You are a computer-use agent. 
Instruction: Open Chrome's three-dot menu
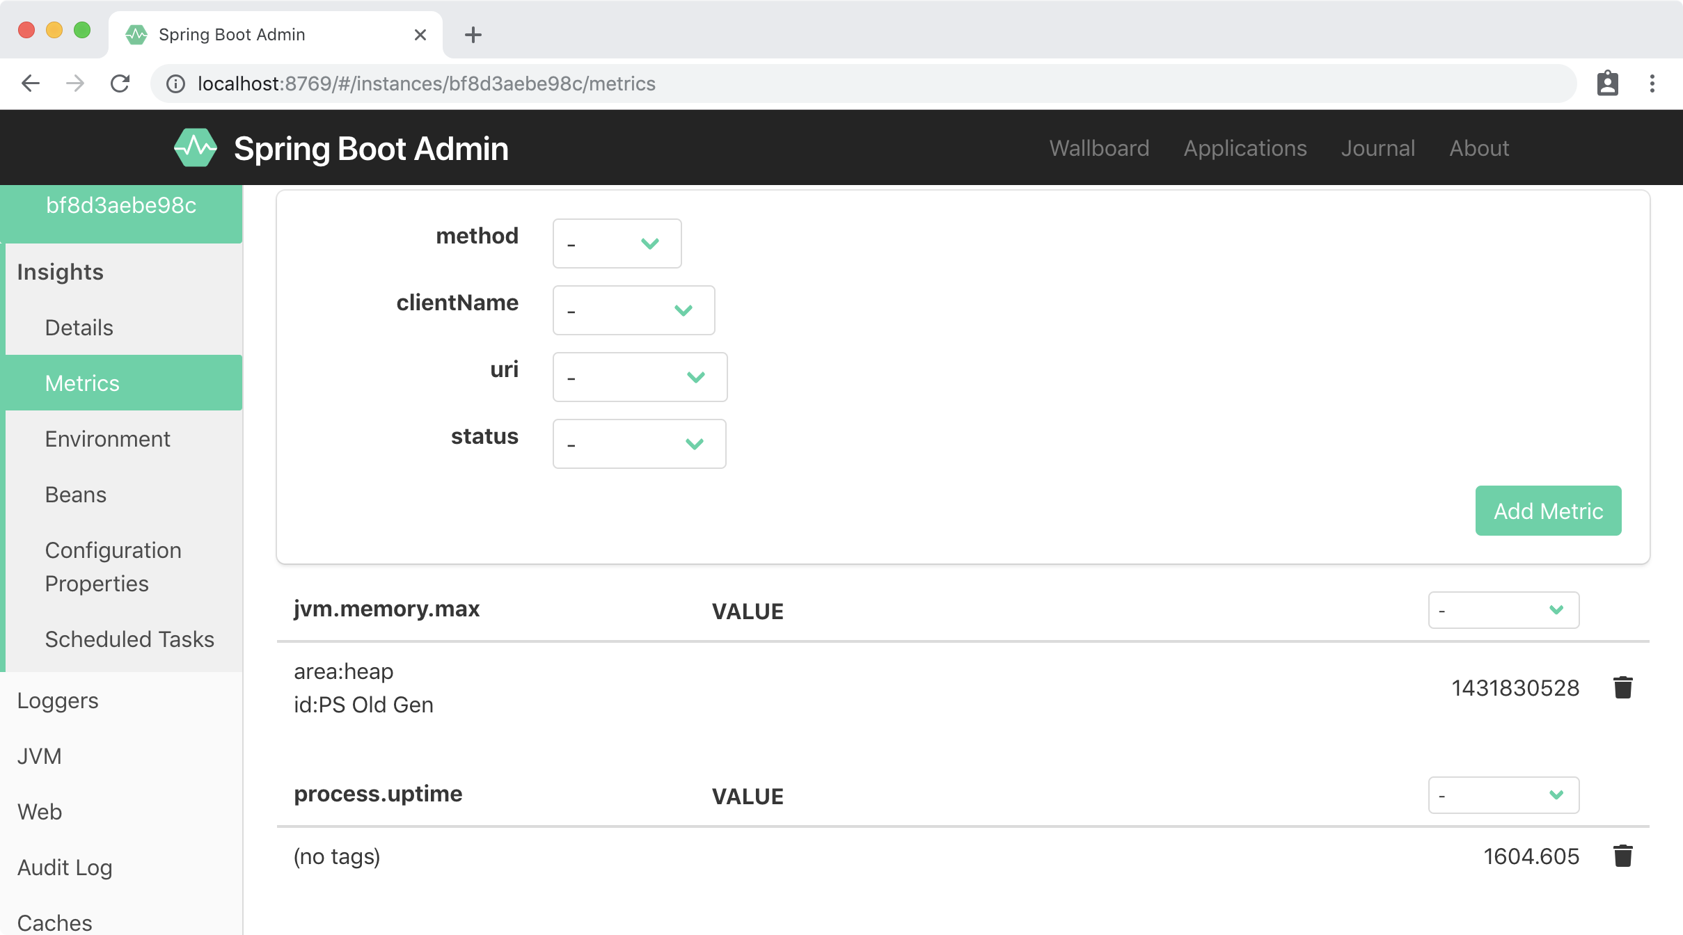[1652, 83]
